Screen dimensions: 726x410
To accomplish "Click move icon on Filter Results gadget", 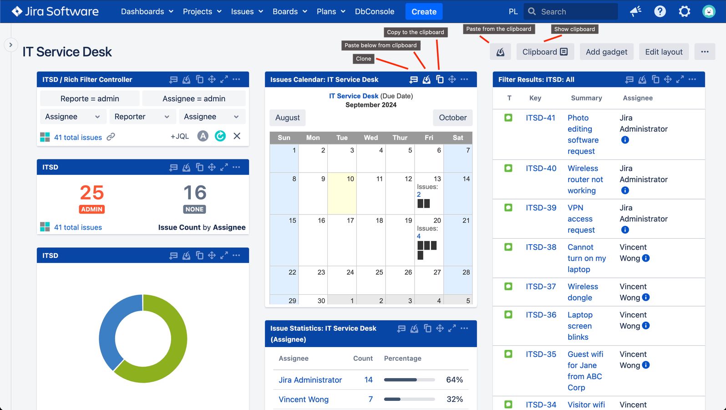I will click(x=668, y=79).
